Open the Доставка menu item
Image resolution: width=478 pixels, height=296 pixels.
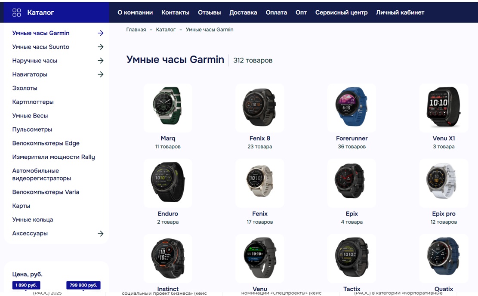click(243, 12)
